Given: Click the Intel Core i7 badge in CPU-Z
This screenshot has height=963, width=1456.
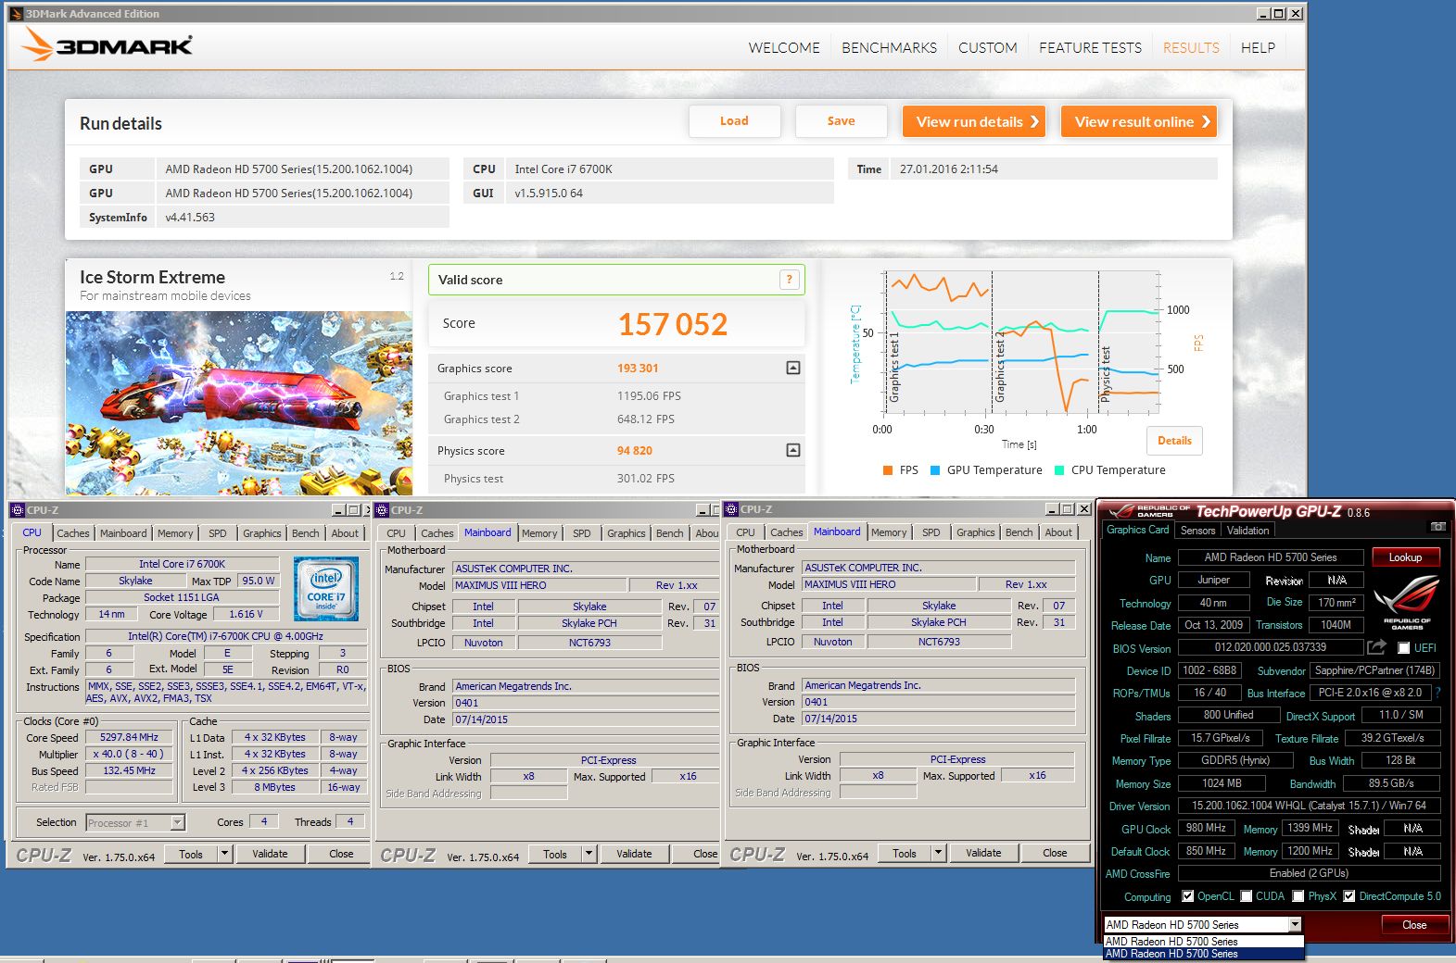Looking at the screenshot, I should pyautogui.click(x=325, y=589).
